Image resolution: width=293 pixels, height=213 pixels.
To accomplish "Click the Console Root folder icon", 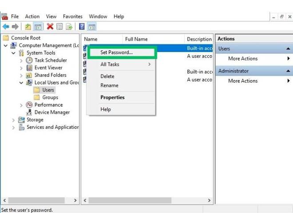I will pyautogui.click(x=6, y=38).
